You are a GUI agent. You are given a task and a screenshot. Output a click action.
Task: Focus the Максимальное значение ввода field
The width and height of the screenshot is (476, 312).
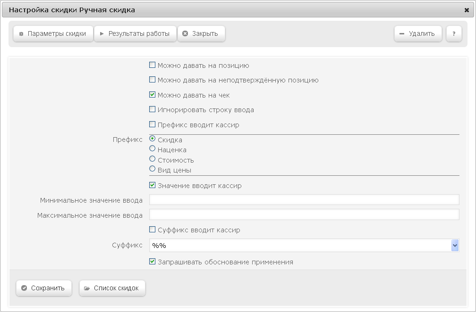pyautogui.click(x=304, y=214)
